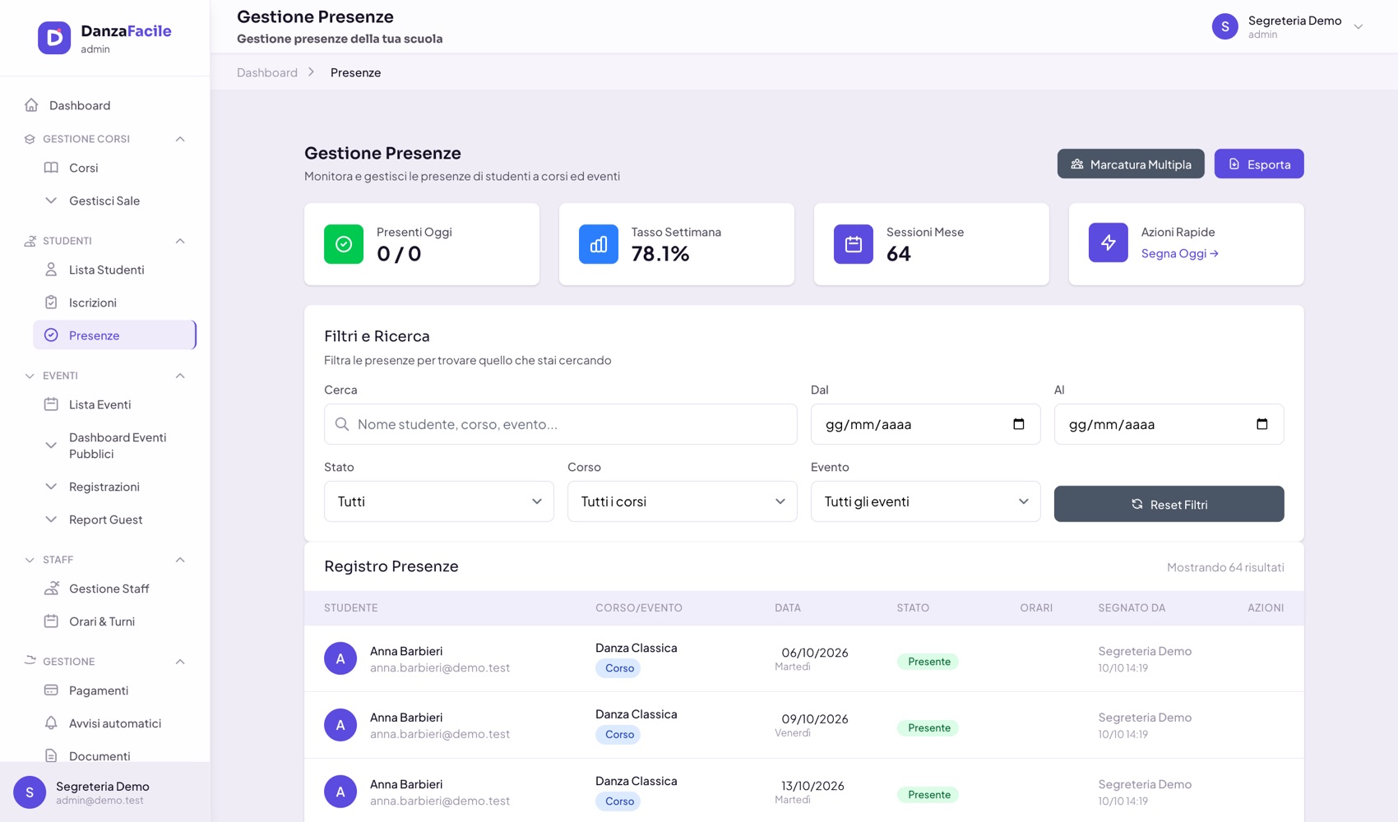The width and height of the screenshot is (1398, 822).
Task: Click the Marcatura Multipla button
Action: (1131, 164)
